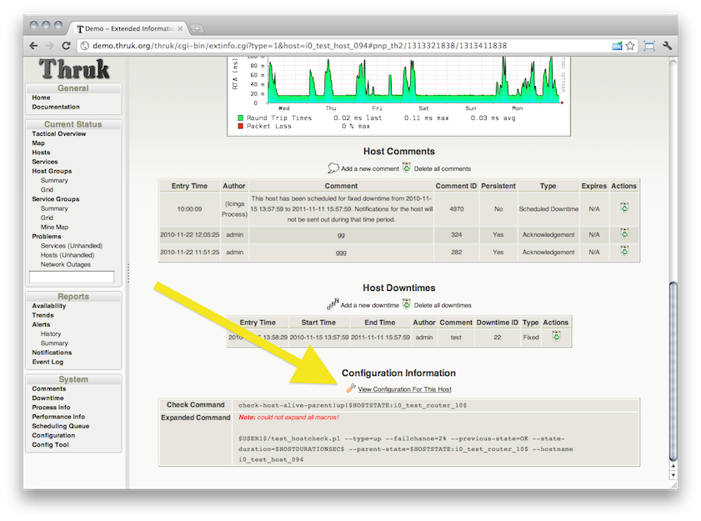Click the Add a new comment icon
The height and width of the screenshot is (521, 701).
[333, 168]
